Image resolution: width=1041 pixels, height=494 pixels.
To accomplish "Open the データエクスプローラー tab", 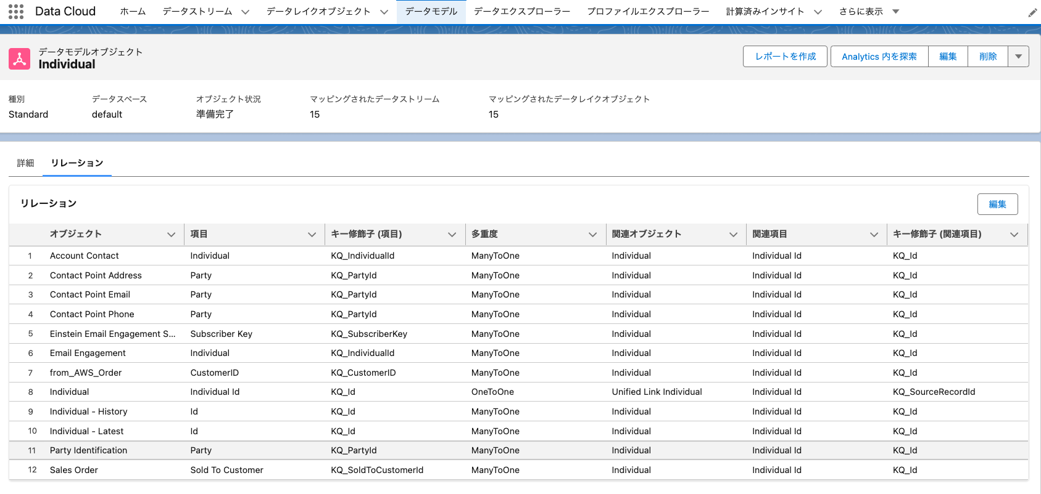I will click(522, 11).
